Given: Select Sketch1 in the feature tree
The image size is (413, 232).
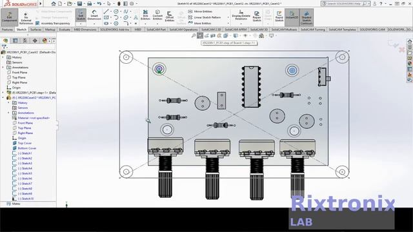Looking at the screenshot, I should pyautogui.click(x=23, y=153).
